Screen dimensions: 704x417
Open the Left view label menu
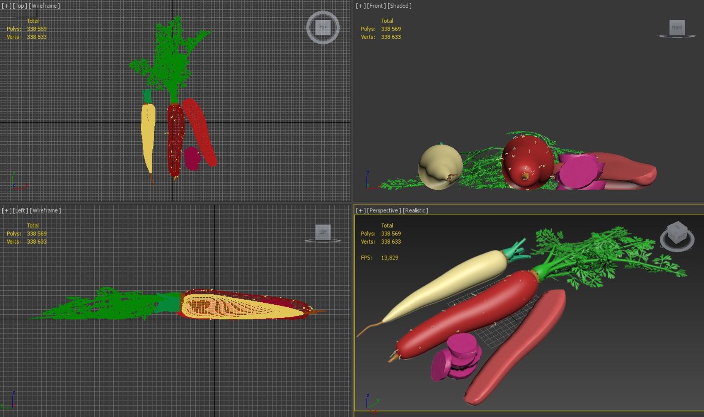click(20, 210)
